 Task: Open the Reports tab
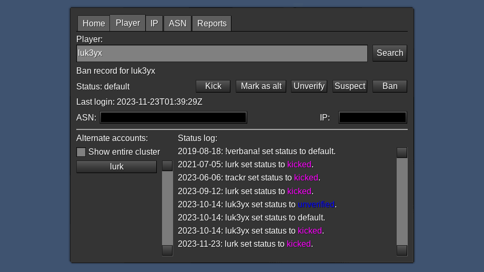click(x=211, y=23)
